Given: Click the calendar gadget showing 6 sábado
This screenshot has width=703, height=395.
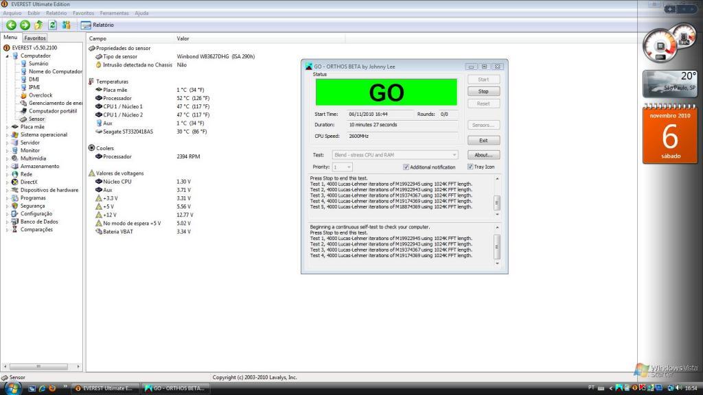Looking at the screenshot, I should (670, 134).
